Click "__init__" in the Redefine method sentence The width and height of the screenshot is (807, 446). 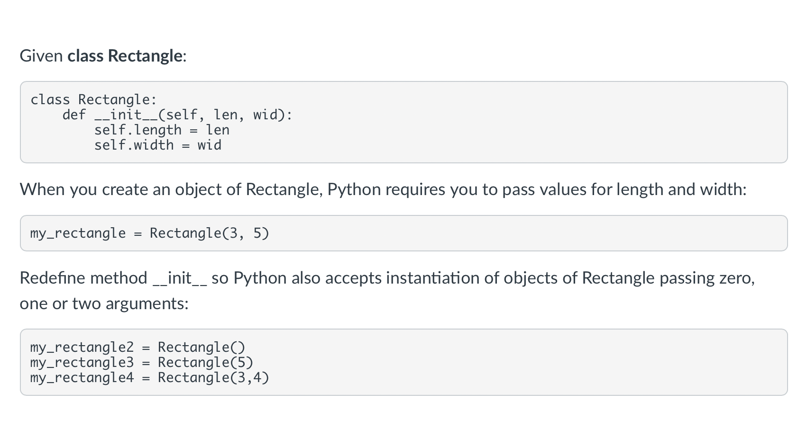pyautogui.click(x=180, y=278)
